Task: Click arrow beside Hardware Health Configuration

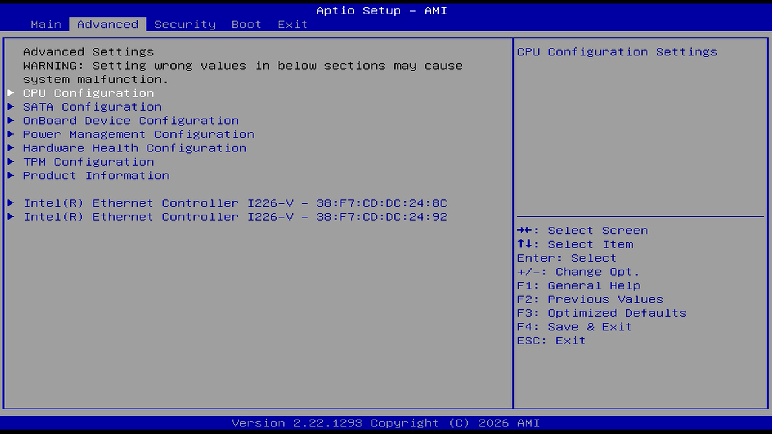Action: click(x=11, y=148)
